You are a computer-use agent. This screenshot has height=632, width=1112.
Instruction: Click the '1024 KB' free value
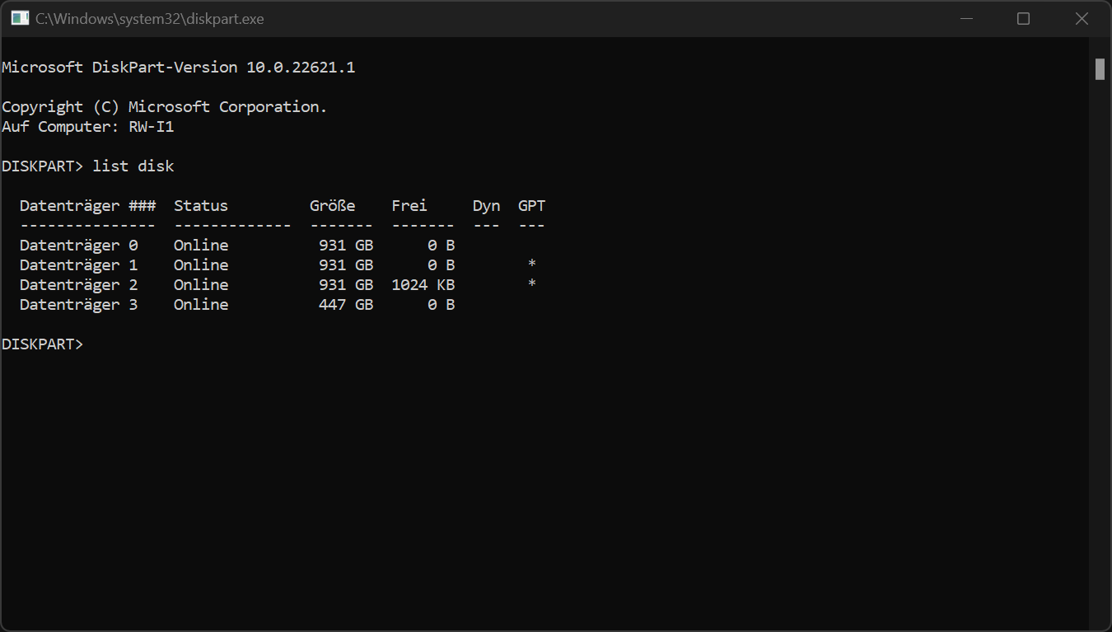[423, 285]
